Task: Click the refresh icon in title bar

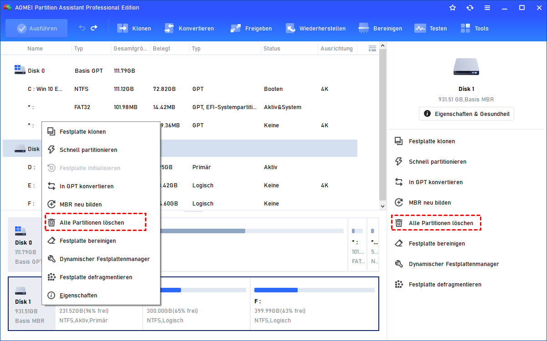Action: click(x=470, y=8)
